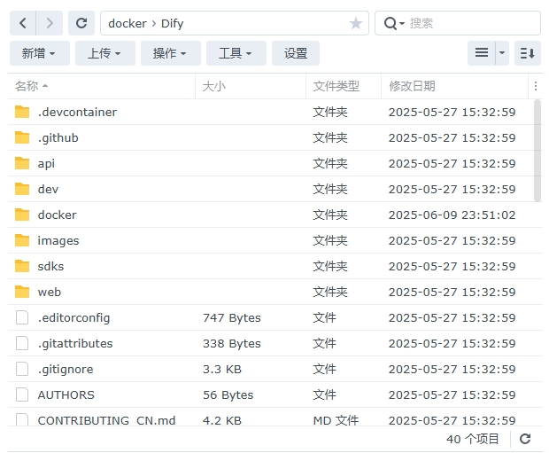Open the 新增 dropdown menu
This screenshot has width=549, height=453.
tap(40, 53)
